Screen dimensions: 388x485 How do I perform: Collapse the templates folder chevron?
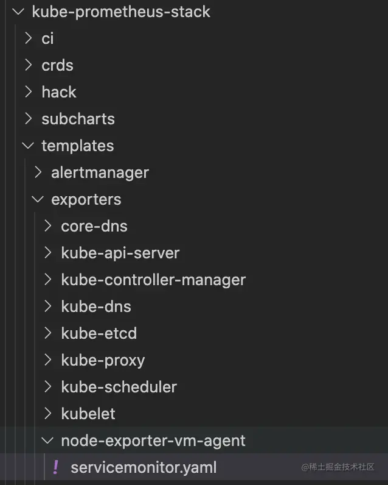click(x=28, y=146)
